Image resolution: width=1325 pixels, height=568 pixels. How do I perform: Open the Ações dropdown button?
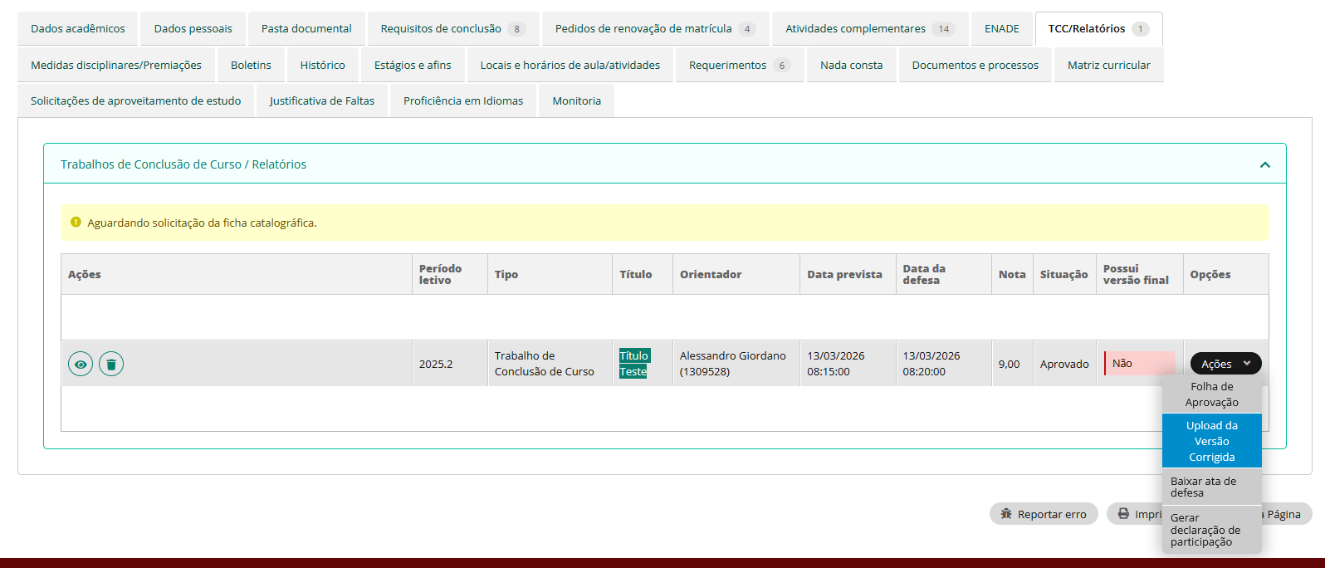(1225, 364)
